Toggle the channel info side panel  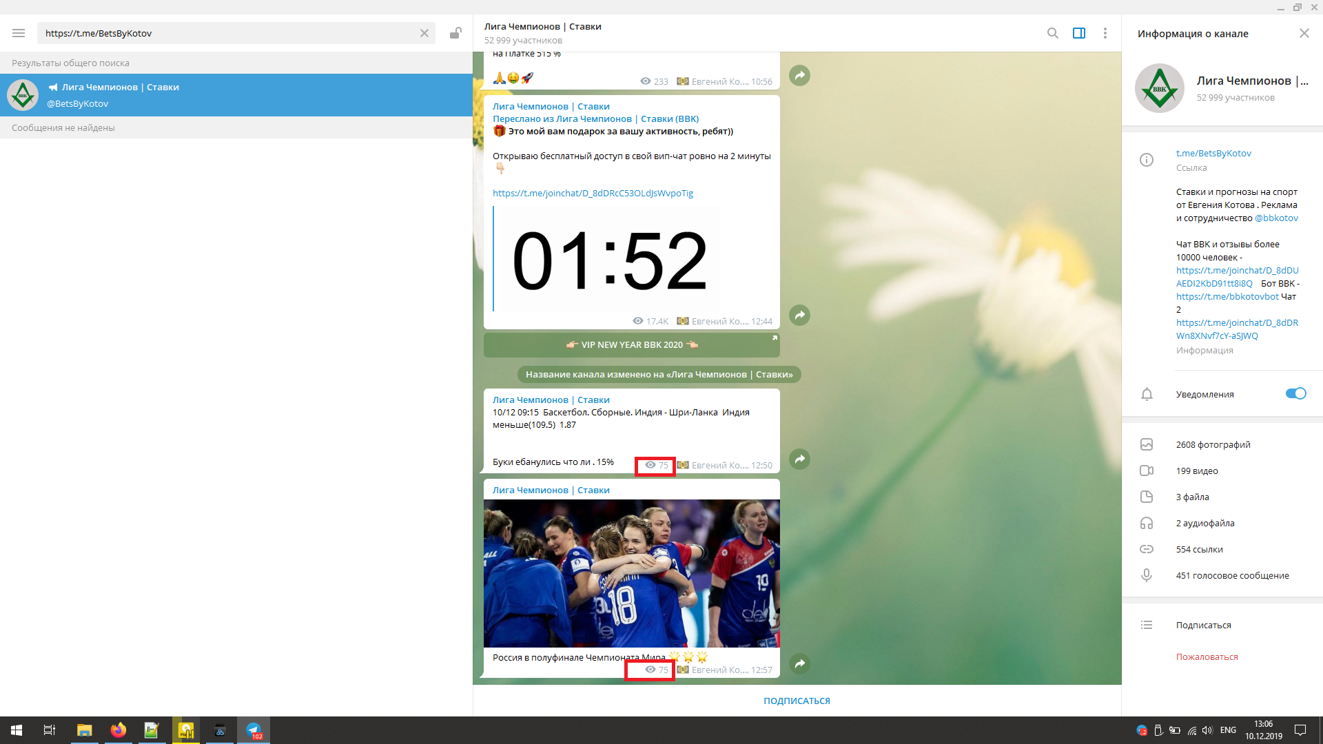coord(1079,33)
